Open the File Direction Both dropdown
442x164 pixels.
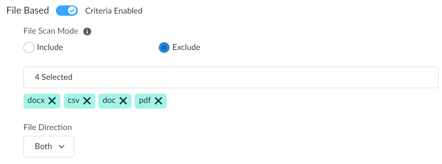[49, 147]
